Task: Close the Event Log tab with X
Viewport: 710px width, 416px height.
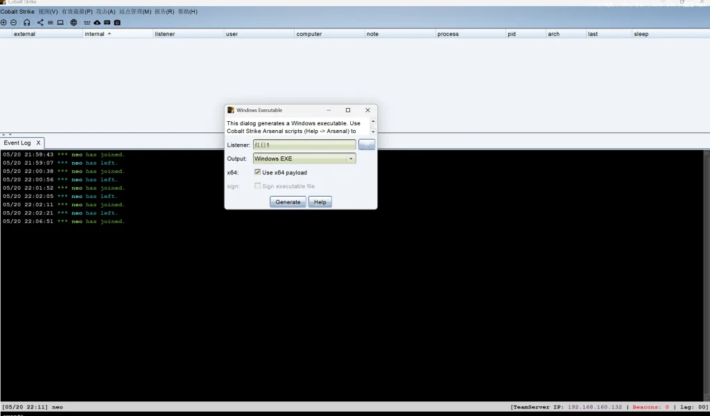Action: (x=39, y=143)
